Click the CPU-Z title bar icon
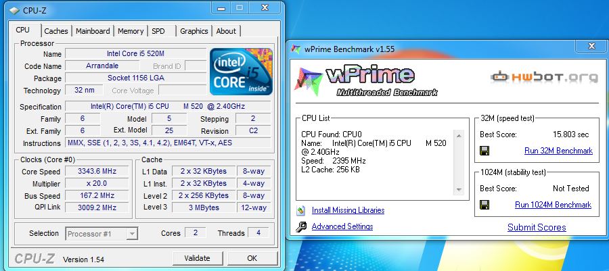Screen dimensions: 609x271 (x=14, y=10)
